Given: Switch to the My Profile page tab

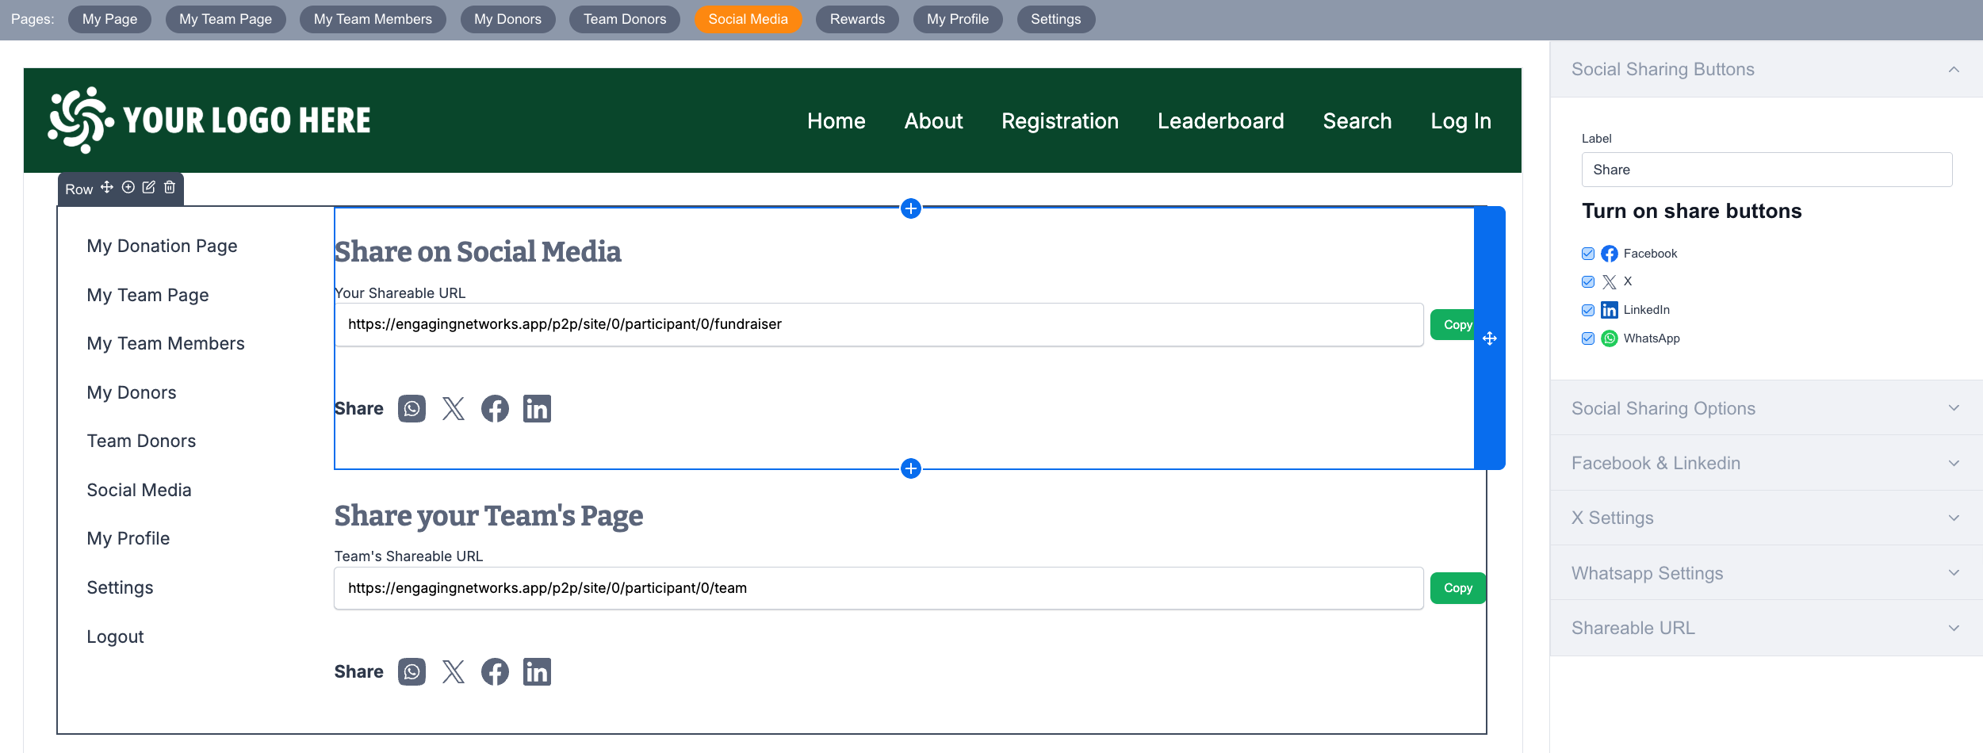Looking at the screenshot, I should [958, 19].
